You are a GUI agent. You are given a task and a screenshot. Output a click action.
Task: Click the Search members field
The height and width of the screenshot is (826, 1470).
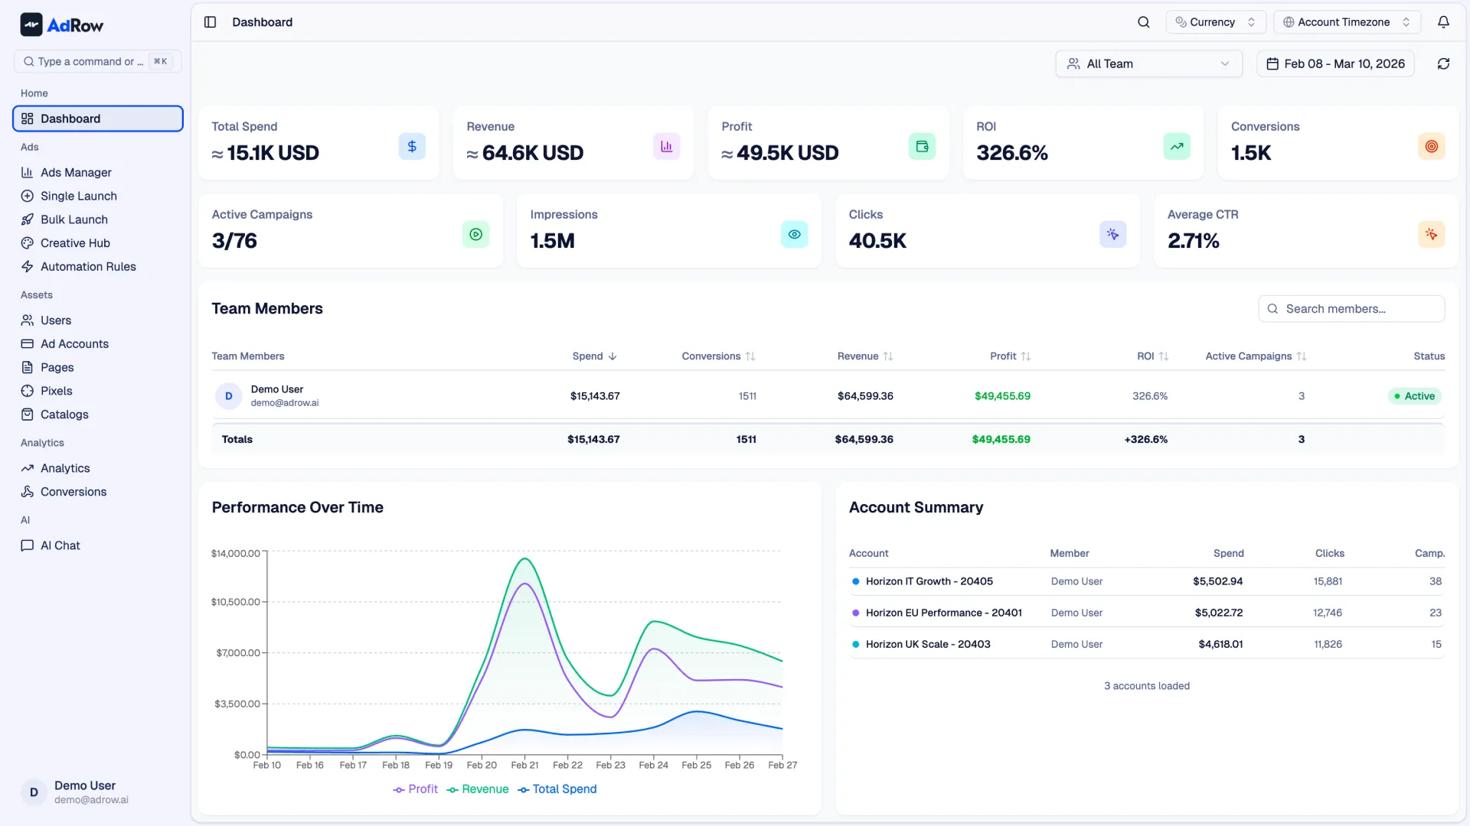coord(1351,309)
